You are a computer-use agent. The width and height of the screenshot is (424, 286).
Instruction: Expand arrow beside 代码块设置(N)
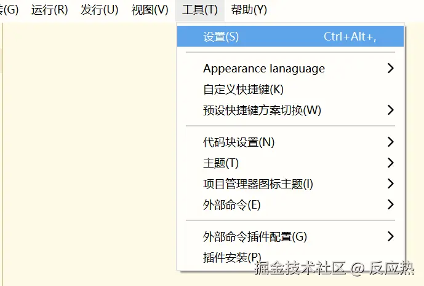[391, 142]
